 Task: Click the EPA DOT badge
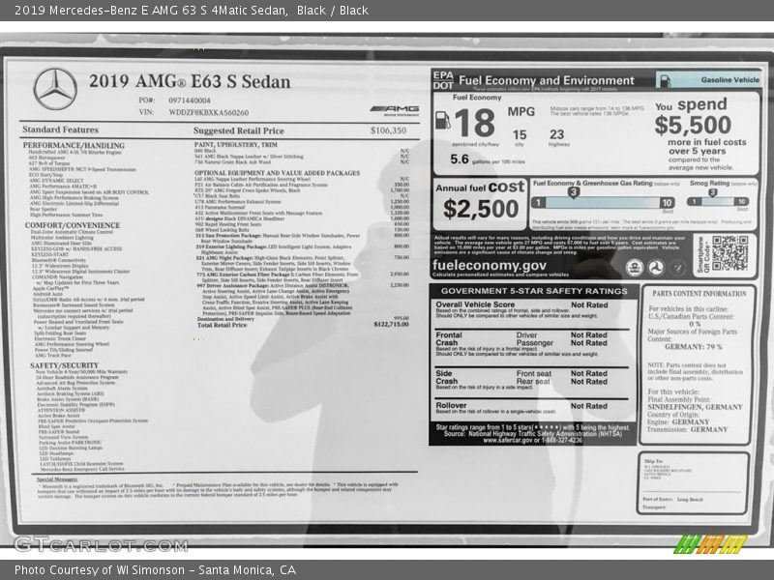point(443,80)
